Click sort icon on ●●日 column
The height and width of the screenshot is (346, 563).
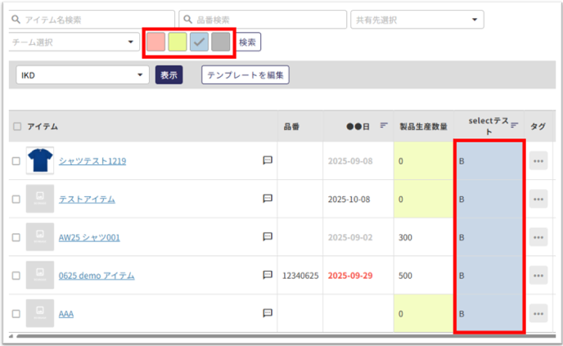coord(384,126)
